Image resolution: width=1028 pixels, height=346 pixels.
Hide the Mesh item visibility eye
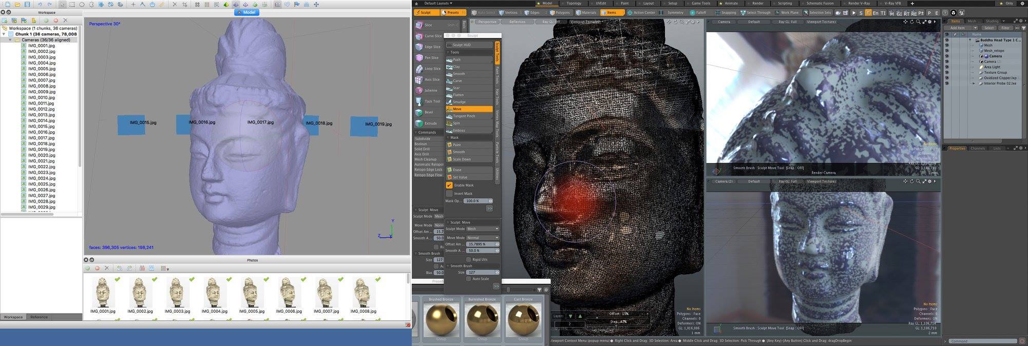[947, 45]
